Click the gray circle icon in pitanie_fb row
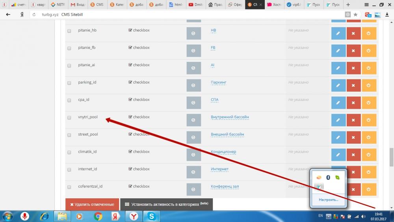This screenshot has height=222, width=394. (x=193, y=51)
